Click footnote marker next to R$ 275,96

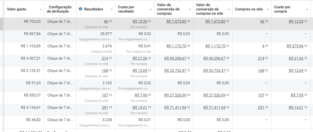[306, 46]
